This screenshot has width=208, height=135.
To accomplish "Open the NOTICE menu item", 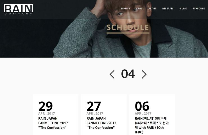I will (125, 8).
